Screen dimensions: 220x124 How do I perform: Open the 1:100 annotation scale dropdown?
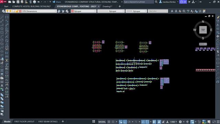pyautogui.click(x=174, y=122)
